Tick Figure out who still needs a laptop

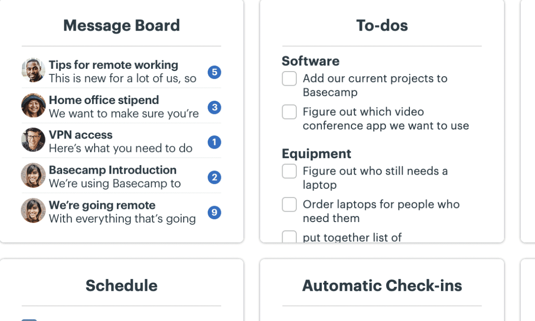pos(289,171)
